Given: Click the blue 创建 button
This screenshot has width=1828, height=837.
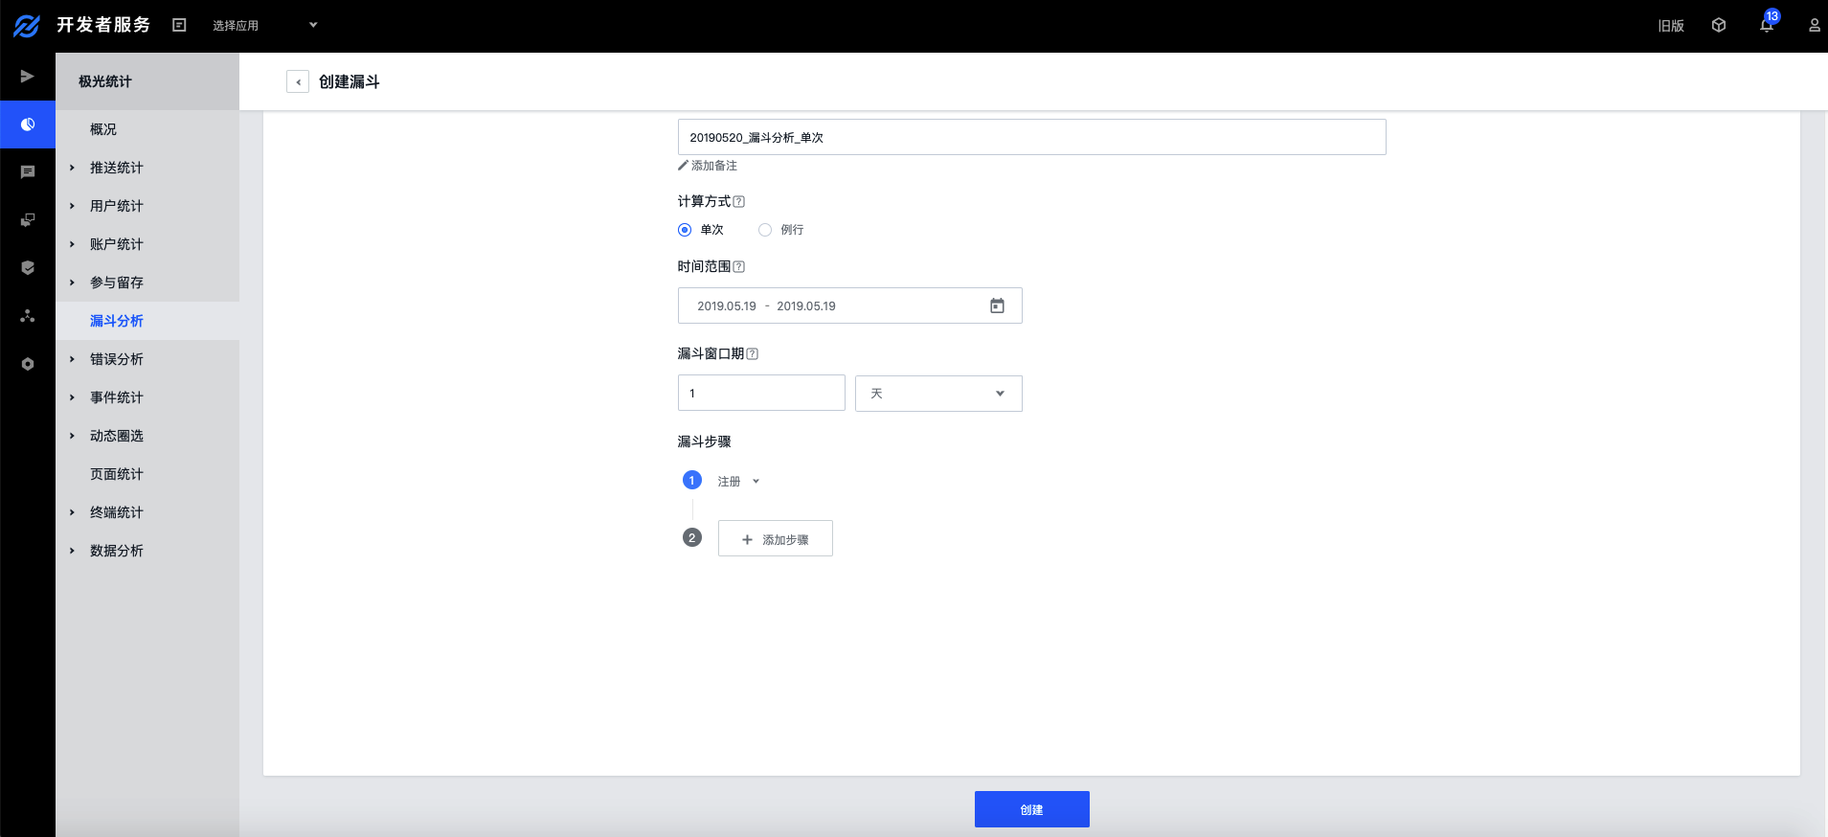Looking at the screenshot, I should coord(1031,809).
